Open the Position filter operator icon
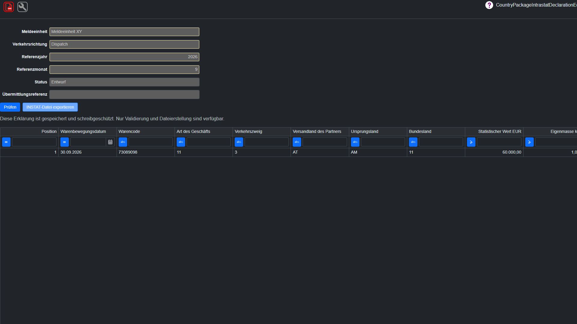Viewport: 577px width, 324px height. [x=6, y=142]
